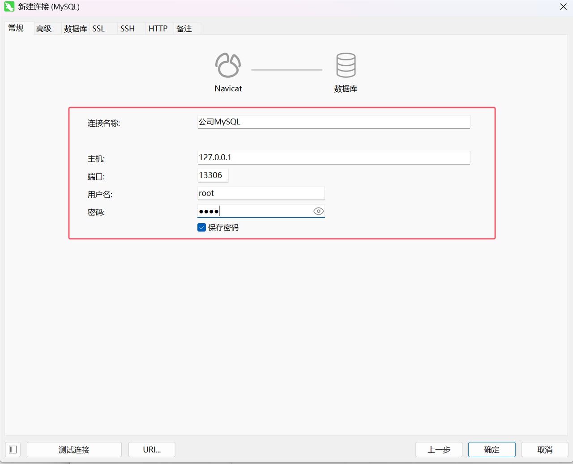Image resolution: width=573 pixels, height=464 pixels.
Task: Click the 测试连接 button
Action: pyautogui.click(x=74, y=450)
